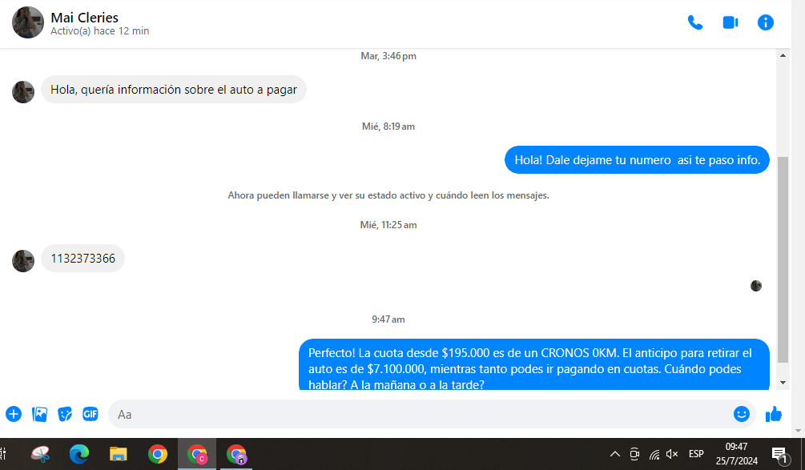
Task: Click the small seen-receipt avatar indicator
Action: click(756, 286)
